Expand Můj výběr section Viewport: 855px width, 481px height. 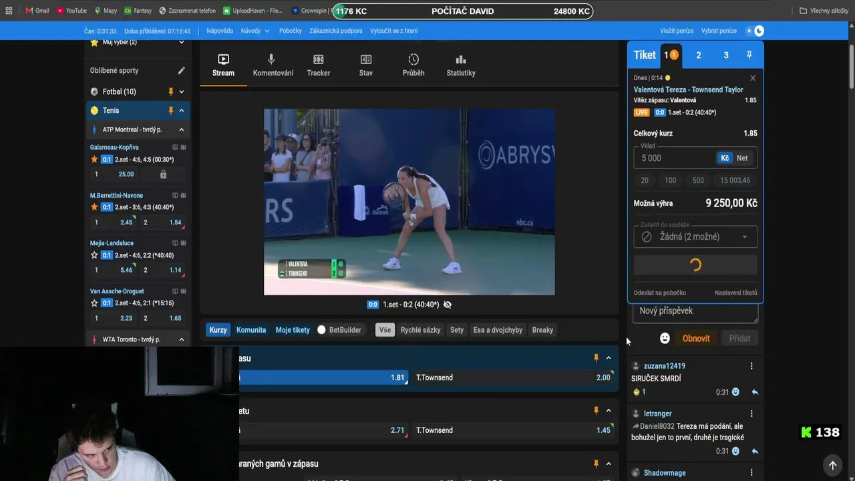pos(182,42)
